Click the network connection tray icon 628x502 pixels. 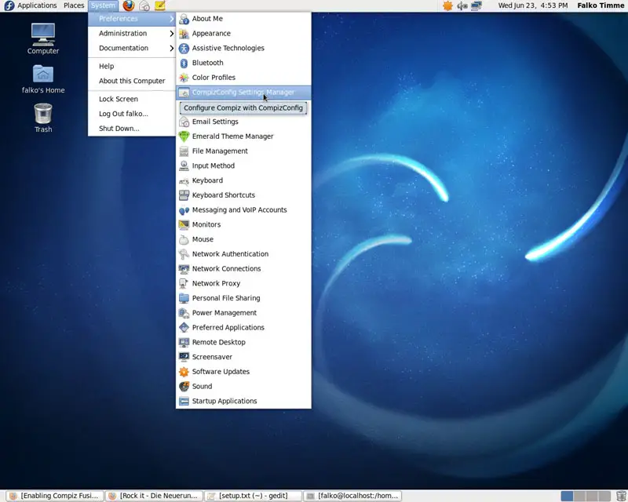(476, 5)
